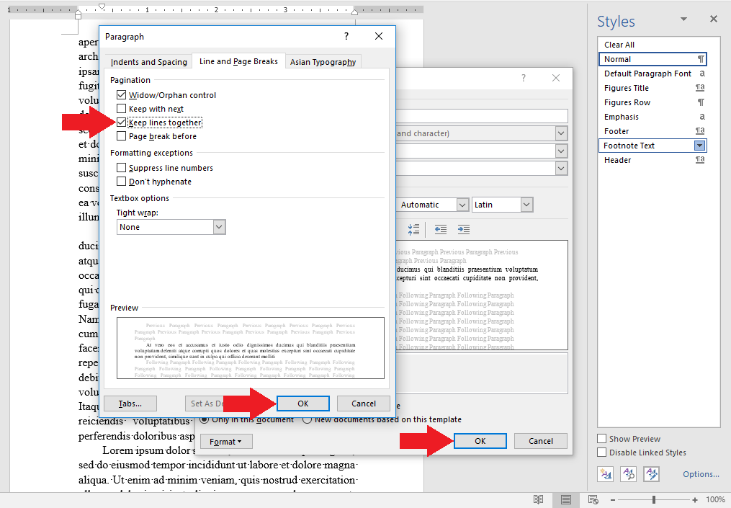Click the style Name input field
This screenshot has width=731, height=508.
tap(482, 116)
